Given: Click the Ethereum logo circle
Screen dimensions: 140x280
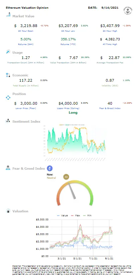Looking at the screenshot, I should (x=50, y=168).
